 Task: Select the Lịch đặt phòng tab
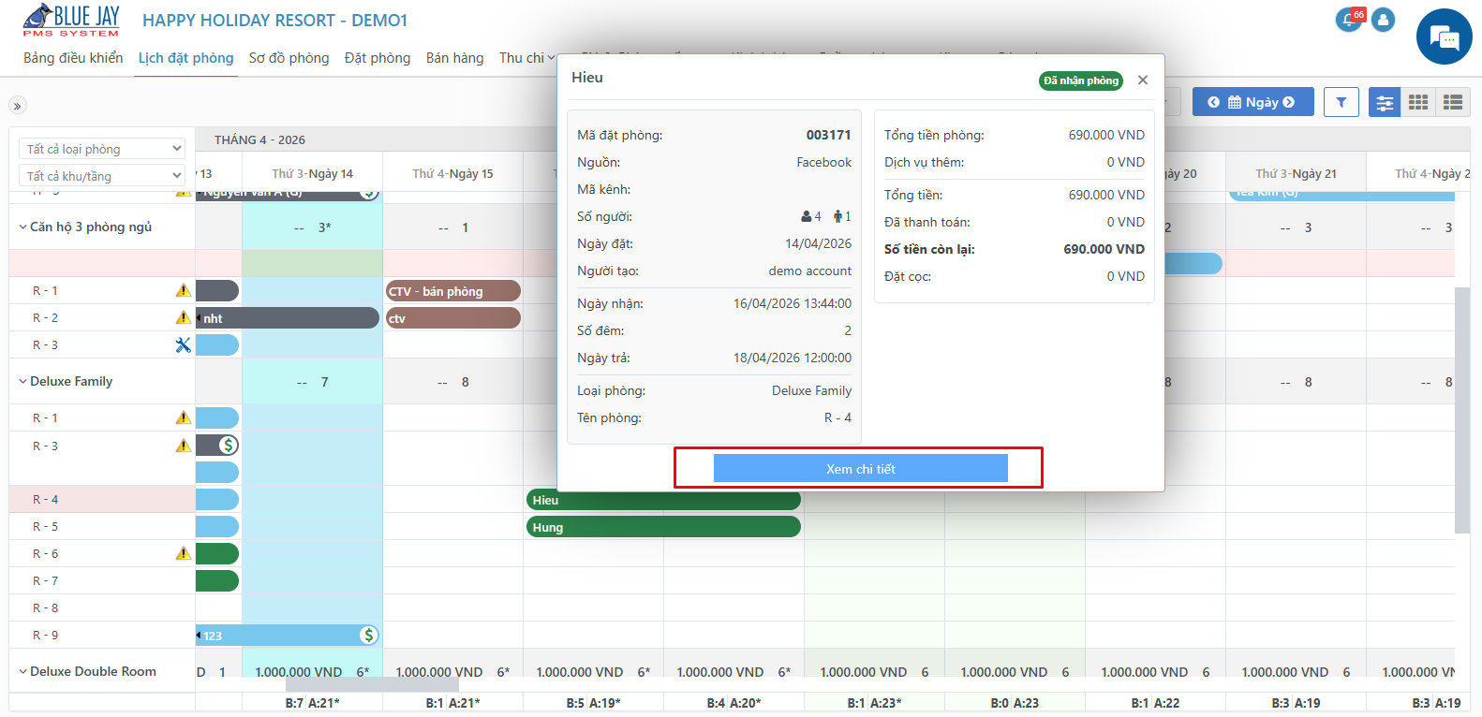point(185,58)
